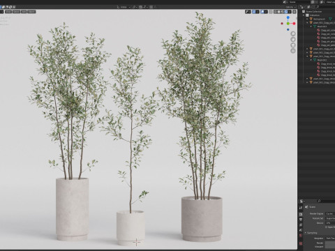The image size is (335, 251).
Task: Enable Extend selection mode in tool settings
Action: (x=3, y=7)
